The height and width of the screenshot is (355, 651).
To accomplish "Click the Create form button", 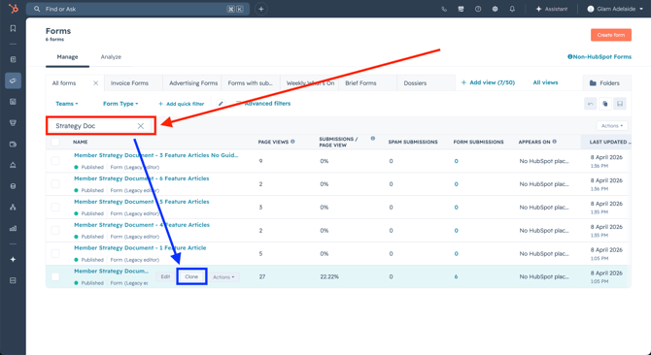I will (x=611, y=35).
